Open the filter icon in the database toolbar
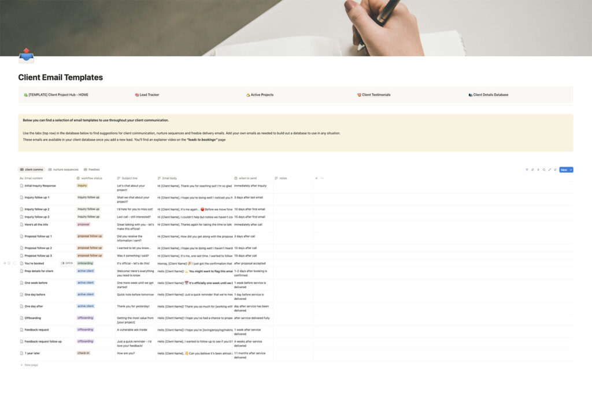Image resolution: width=592 pixels, height=405 pixels. tap(527, 170)
